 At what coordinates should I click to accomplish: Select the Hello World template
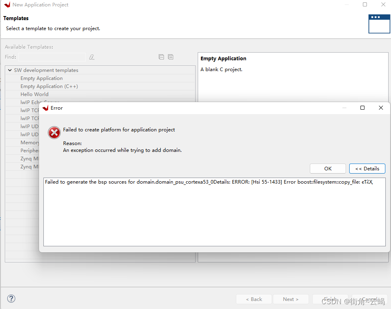pyautogui.click(x=35, y=94)
